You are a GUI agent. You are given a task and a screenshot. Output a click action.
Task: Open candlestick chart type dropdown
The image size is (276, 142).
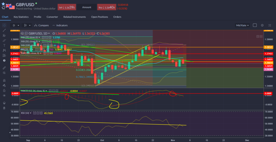pyautogui.click(x=26, y=25)
